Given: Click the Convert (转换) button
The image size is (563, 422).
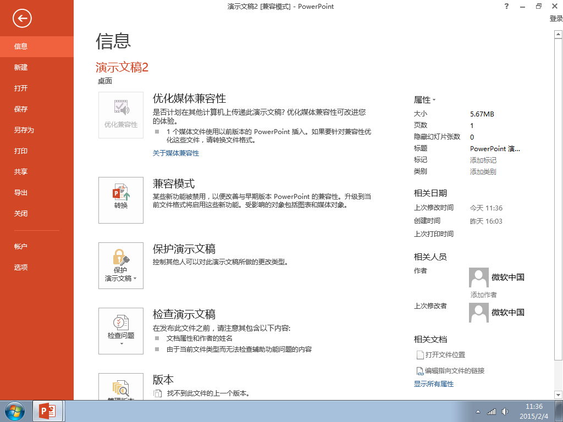Looking at the screenshot, I should pos(121,200).
